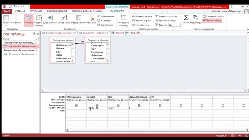Image resolution: width=249 pixels, height=140 pixels.
Task: Uncheck display for Пол column
Action: pyautogui.click(x=118, y=105)
